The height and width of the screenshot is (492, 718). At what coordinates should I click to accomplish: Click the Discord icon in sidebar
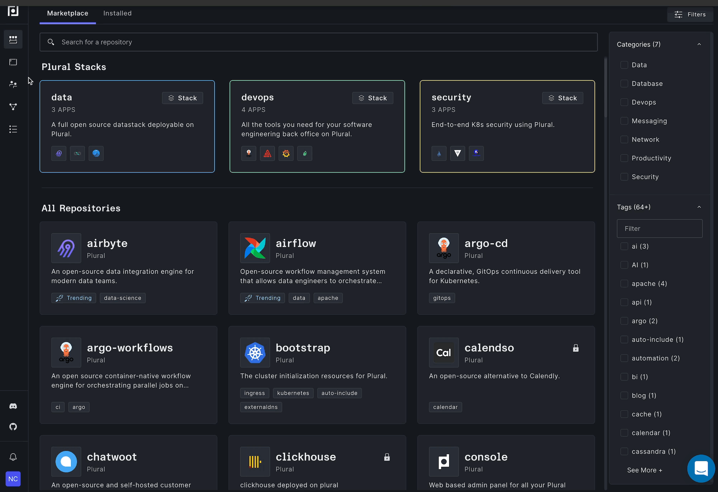(13, 406)
